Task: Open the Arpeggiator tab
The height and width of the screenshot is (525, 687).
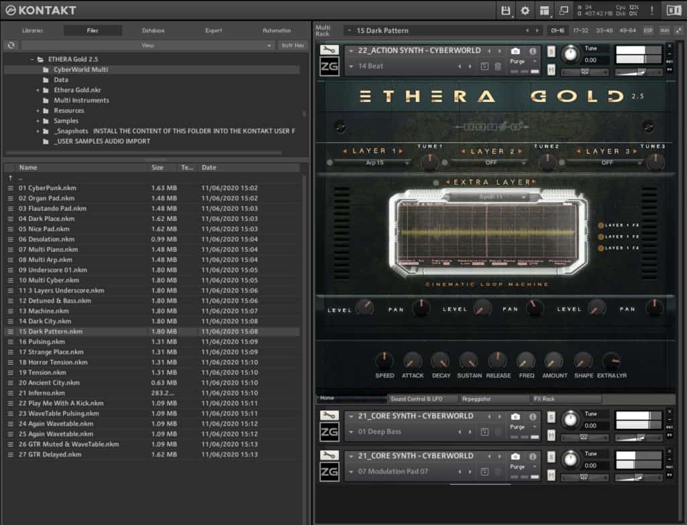Action: click(x=494, y=399)
